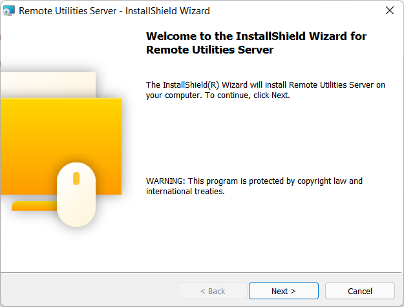Click the 'international treaties' text line
This screenshot has height=307, width=404.
[185, 192]
